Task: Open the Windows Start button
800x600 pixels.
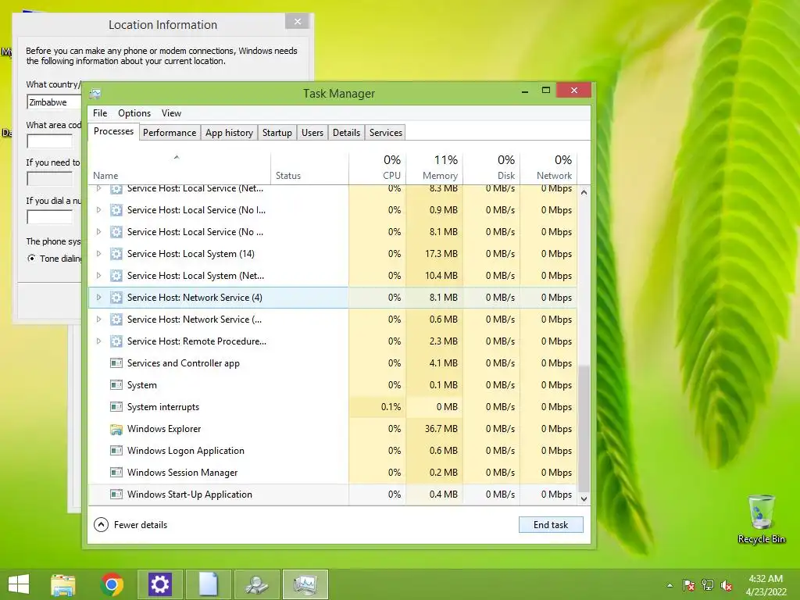Action: coord(19,584)
